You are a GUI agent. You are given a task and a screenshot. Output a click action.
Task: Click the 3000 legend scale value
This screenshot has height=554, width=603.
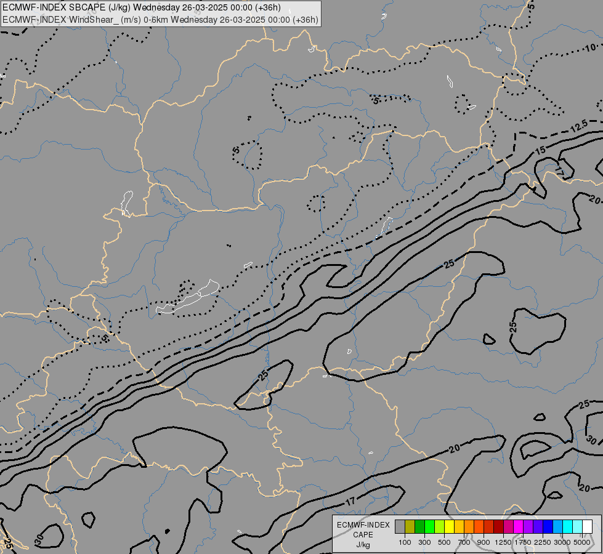tap(562, 542)
